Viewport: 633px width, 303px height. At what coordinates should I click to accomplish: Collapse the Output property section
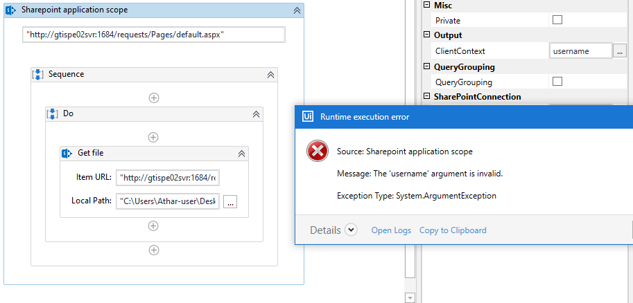[x=426, y=35]
